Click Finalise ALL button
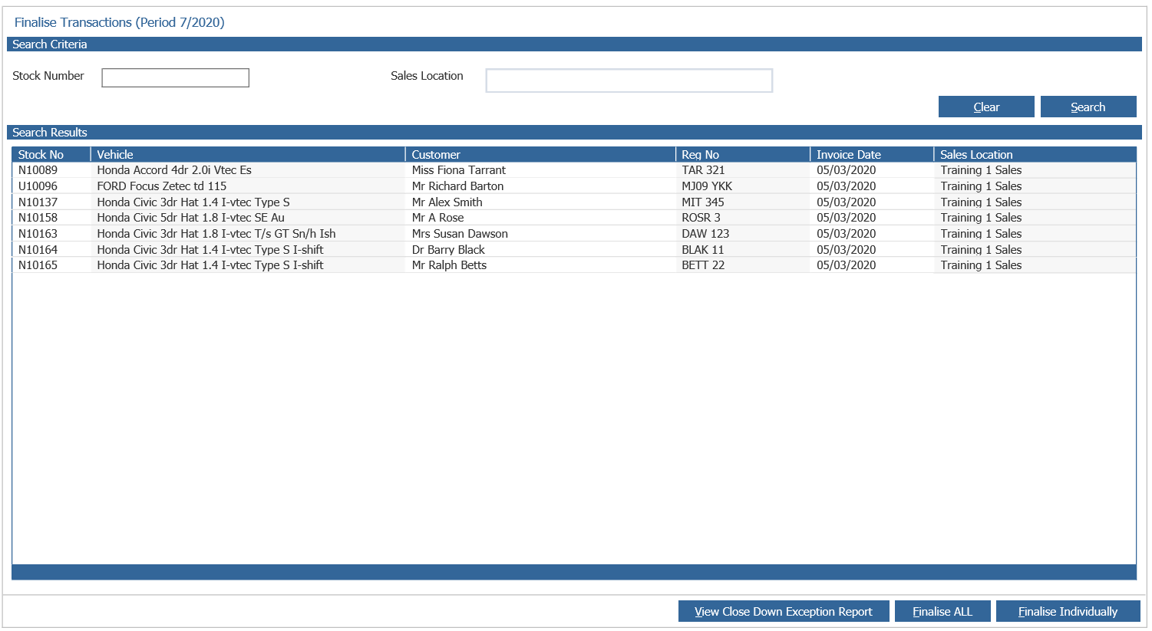1152x631 pixels. pos(942,611)
